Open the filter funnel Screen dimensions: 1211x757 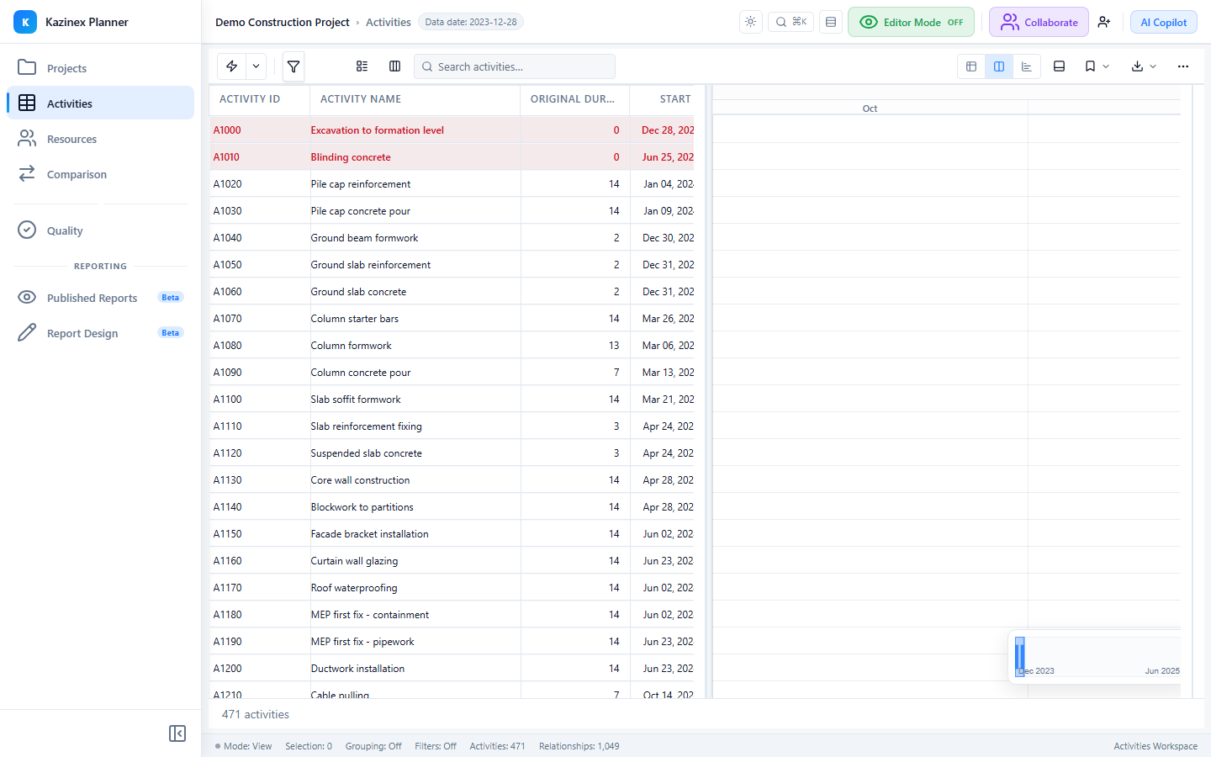pos(293,66)
